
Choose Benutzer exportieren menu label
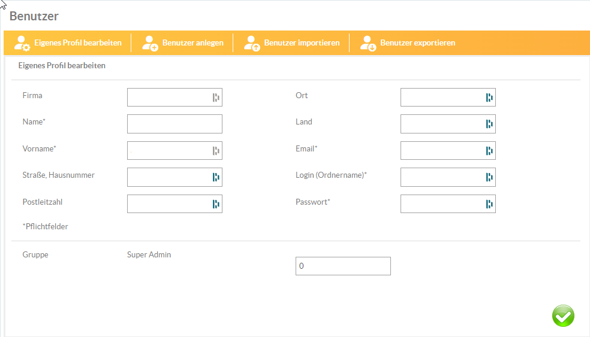(417, 43)
